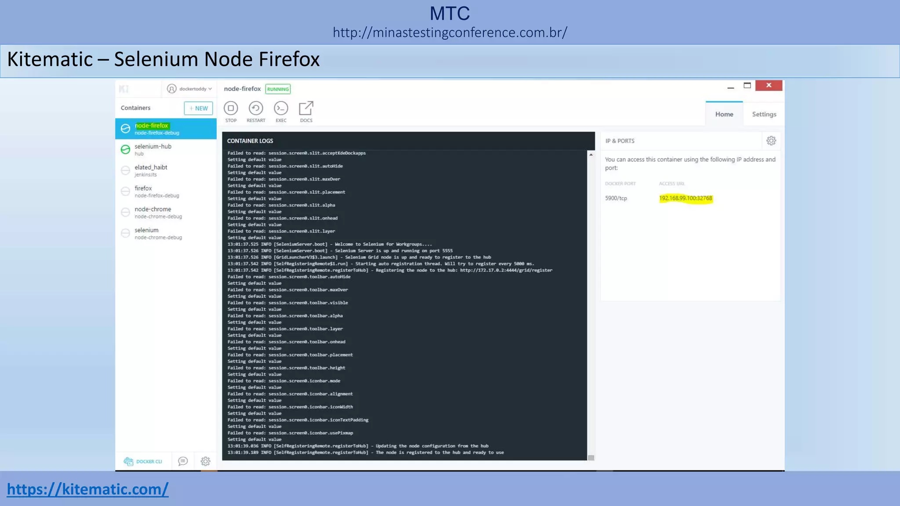This screenshot has height=506, width=900.
Task: Click the IP & PORTS heading
Action: [x=620, y=141]
